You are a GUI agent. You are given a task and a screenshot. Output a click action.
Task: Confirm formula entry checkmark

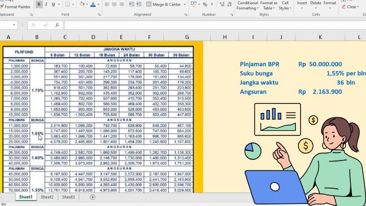45,25
